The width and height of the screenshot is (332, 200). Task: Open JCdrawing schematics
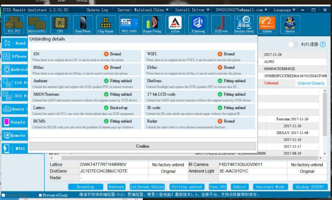tap(198, 24)
